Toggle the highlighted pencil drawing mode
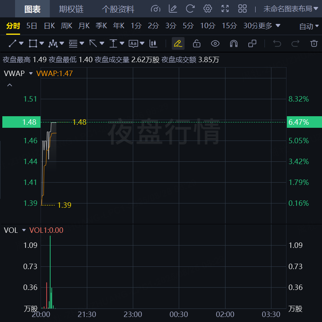Image resolution: width=322 pixels, height=322 pixels. pyautogui.click(x=178, y=43)
